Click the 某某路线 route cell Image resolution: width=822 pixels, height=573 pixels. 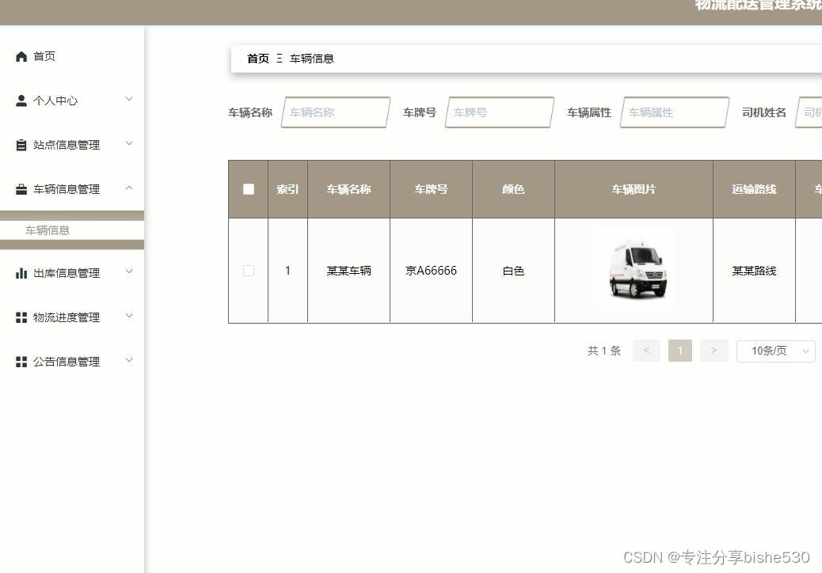754,271
